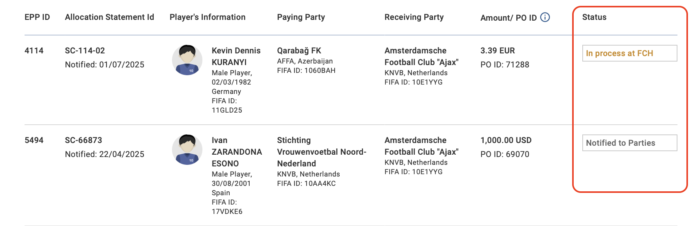Click the Allocation Statement Id column header
The height and width of the screenshot is (226, 695).
click(x=110, y=17)
